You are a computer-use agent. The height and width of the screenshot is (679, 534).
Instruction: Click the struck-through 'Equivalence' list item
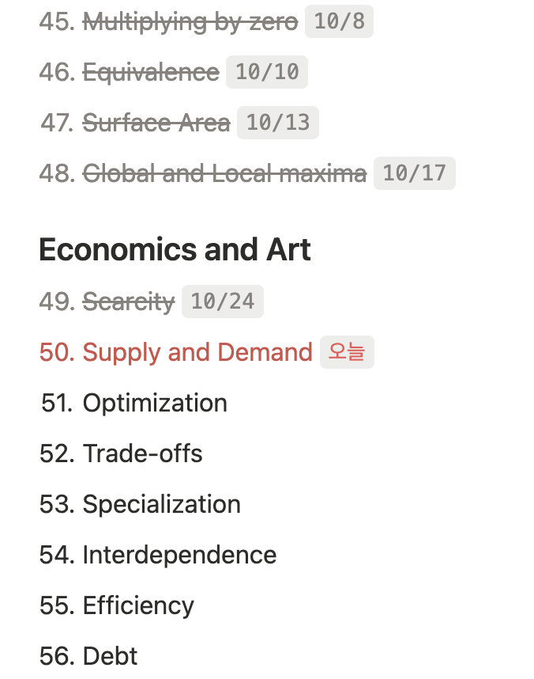coord(151,73)
